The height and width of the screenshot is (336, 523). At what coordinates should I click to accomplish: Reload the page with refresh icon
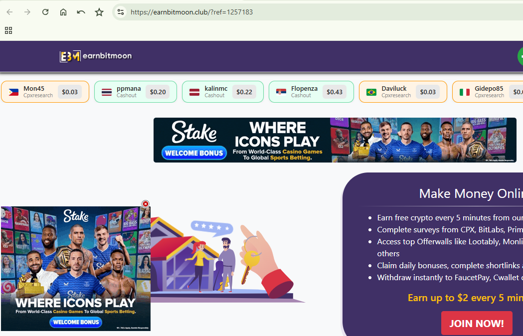tap(45, 12)
